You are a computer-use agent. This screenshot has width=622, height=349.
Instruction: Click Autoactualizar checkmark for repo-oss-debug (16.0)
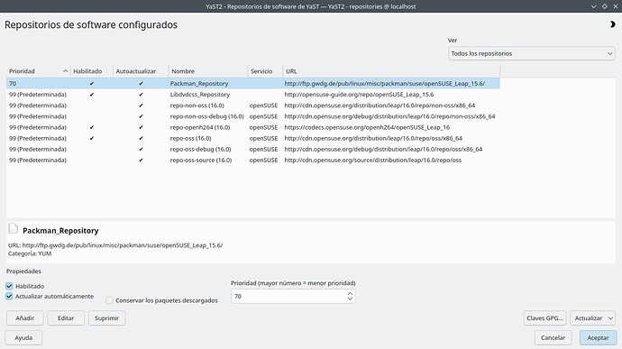click(141, 150)
